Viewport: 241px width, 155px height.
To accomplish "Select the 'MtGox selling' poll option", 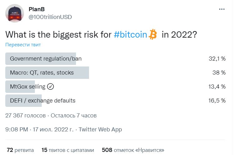I will click(x=27, y=87).
